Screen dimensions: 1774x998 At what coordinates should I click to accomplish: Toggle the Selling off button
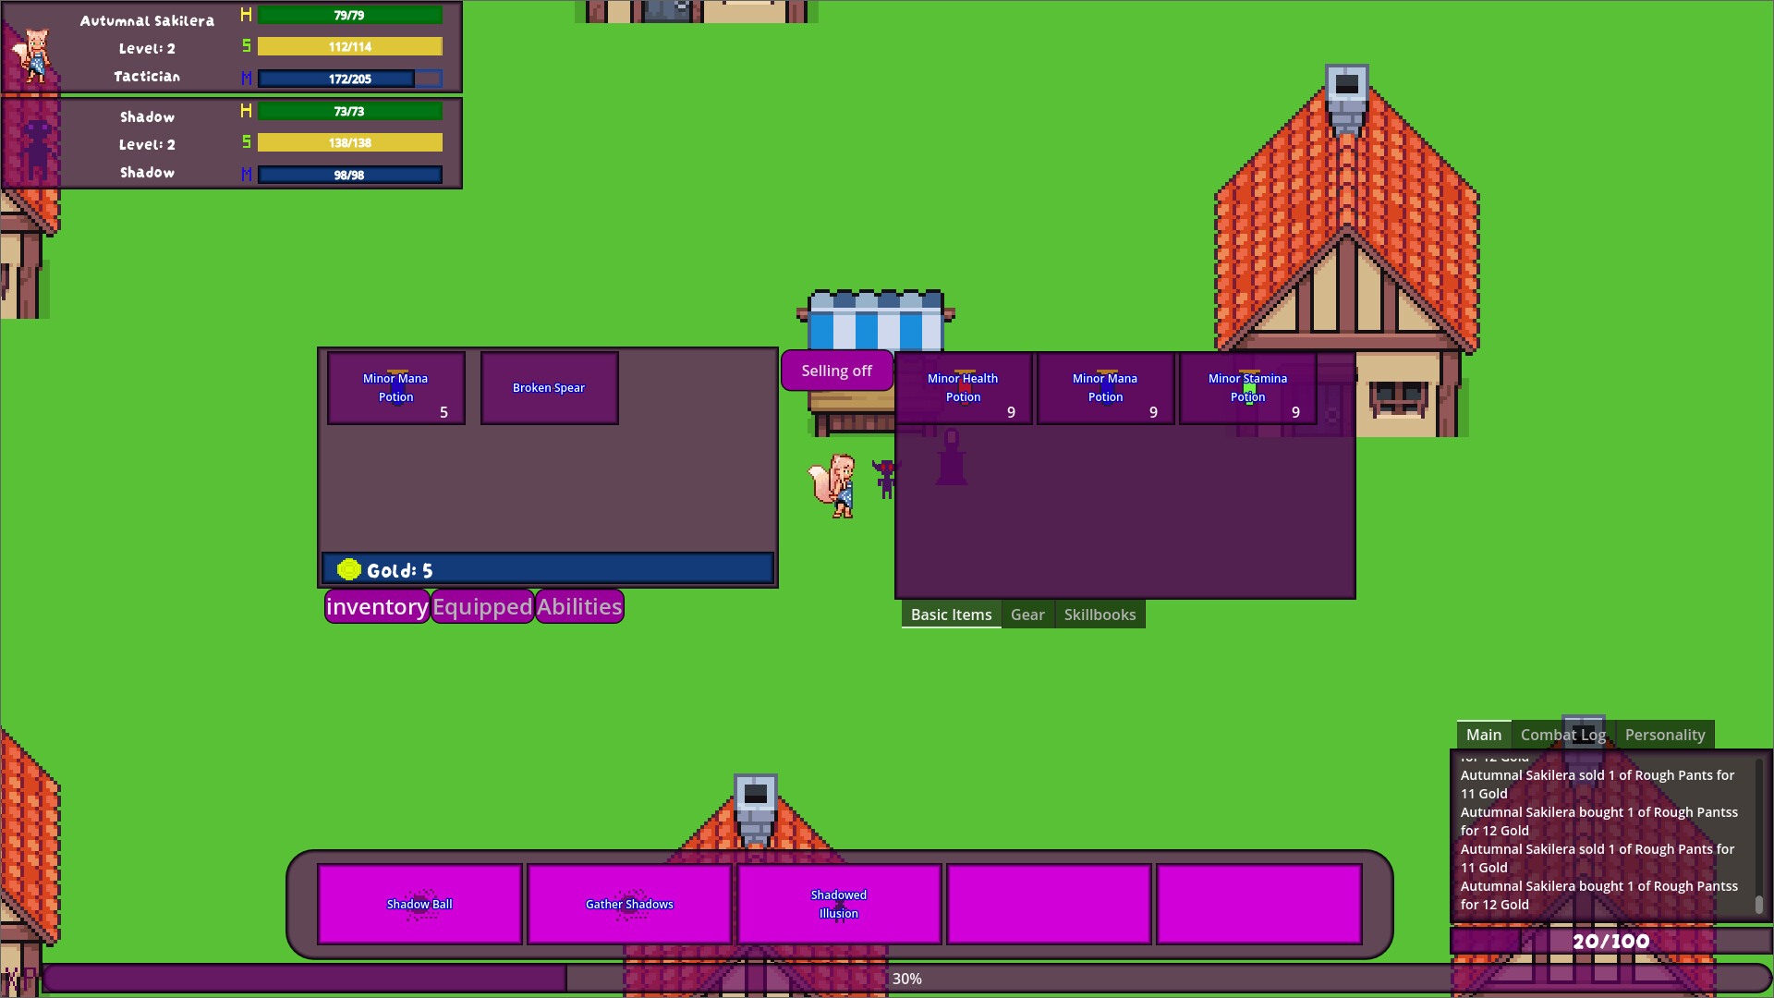click(836, 371)
